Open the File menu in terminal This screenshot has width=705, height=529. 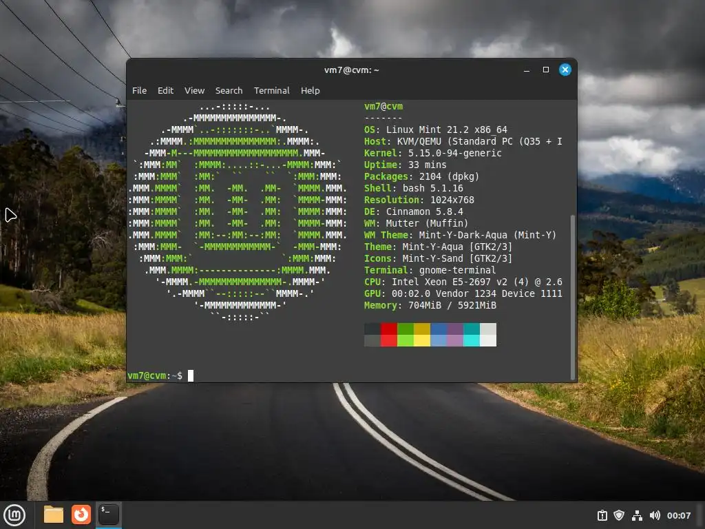pyautogui.click(x=139, y=90)
